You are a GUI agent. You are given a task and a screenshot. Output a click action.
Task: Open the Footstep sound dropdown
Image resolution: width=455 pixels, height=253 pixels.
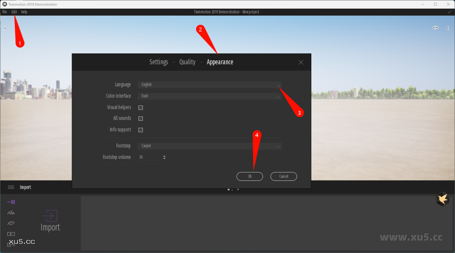click(278, 146)
